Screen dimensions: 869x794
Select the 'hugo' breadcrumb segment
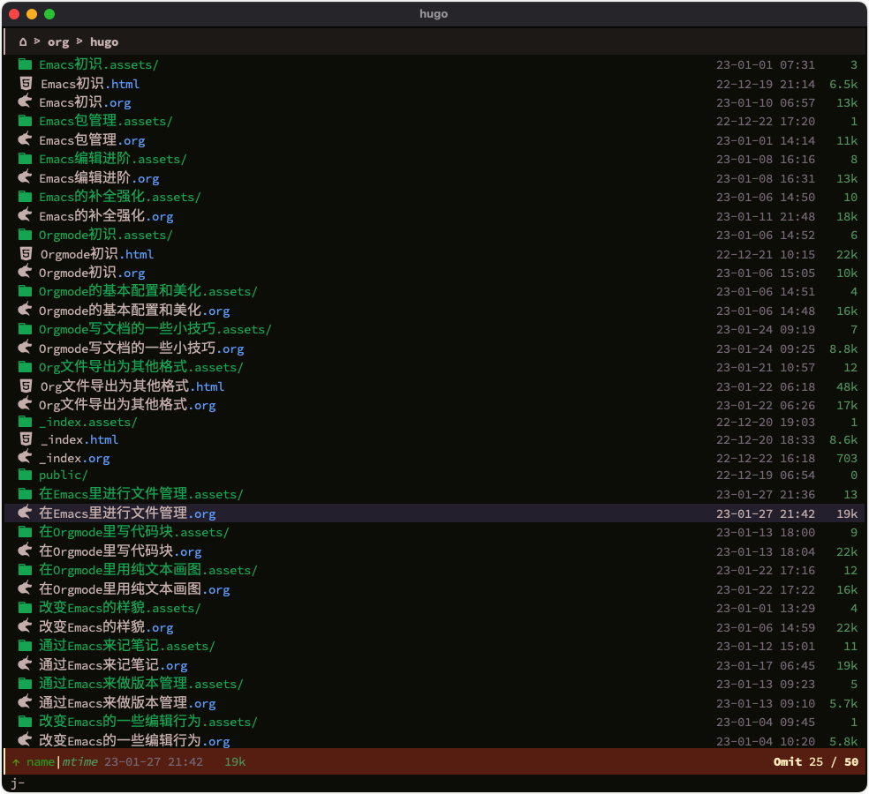tap(104, 42)
